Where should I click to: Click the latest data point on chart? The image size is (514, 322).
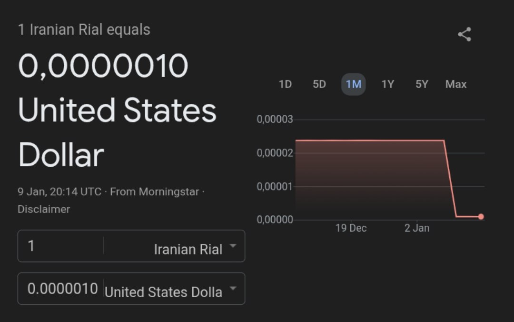(x=481, y=216)
